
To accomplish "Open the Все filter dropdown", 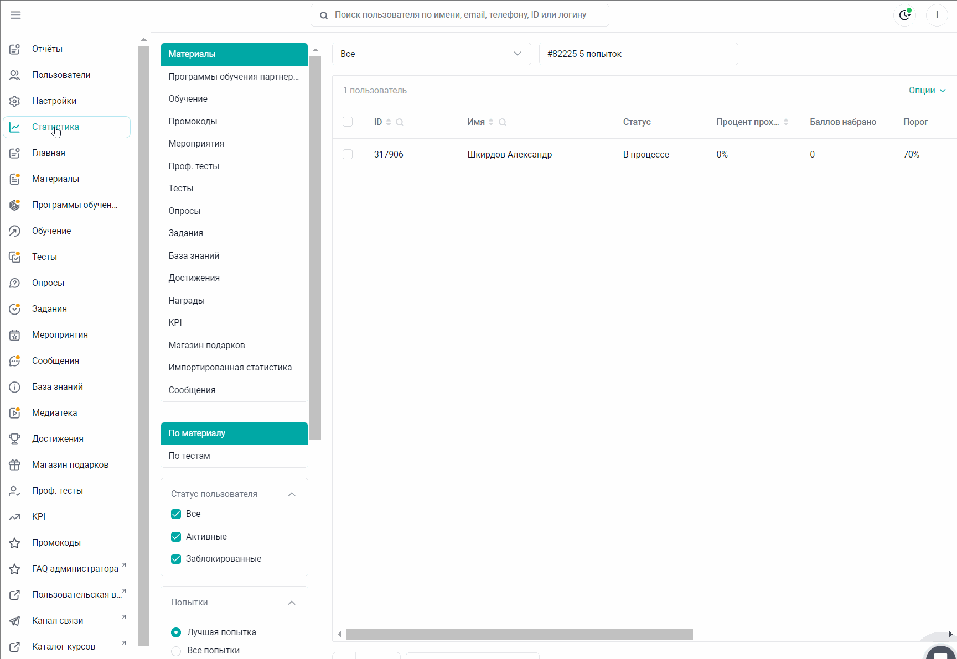I will coord(432,54).
